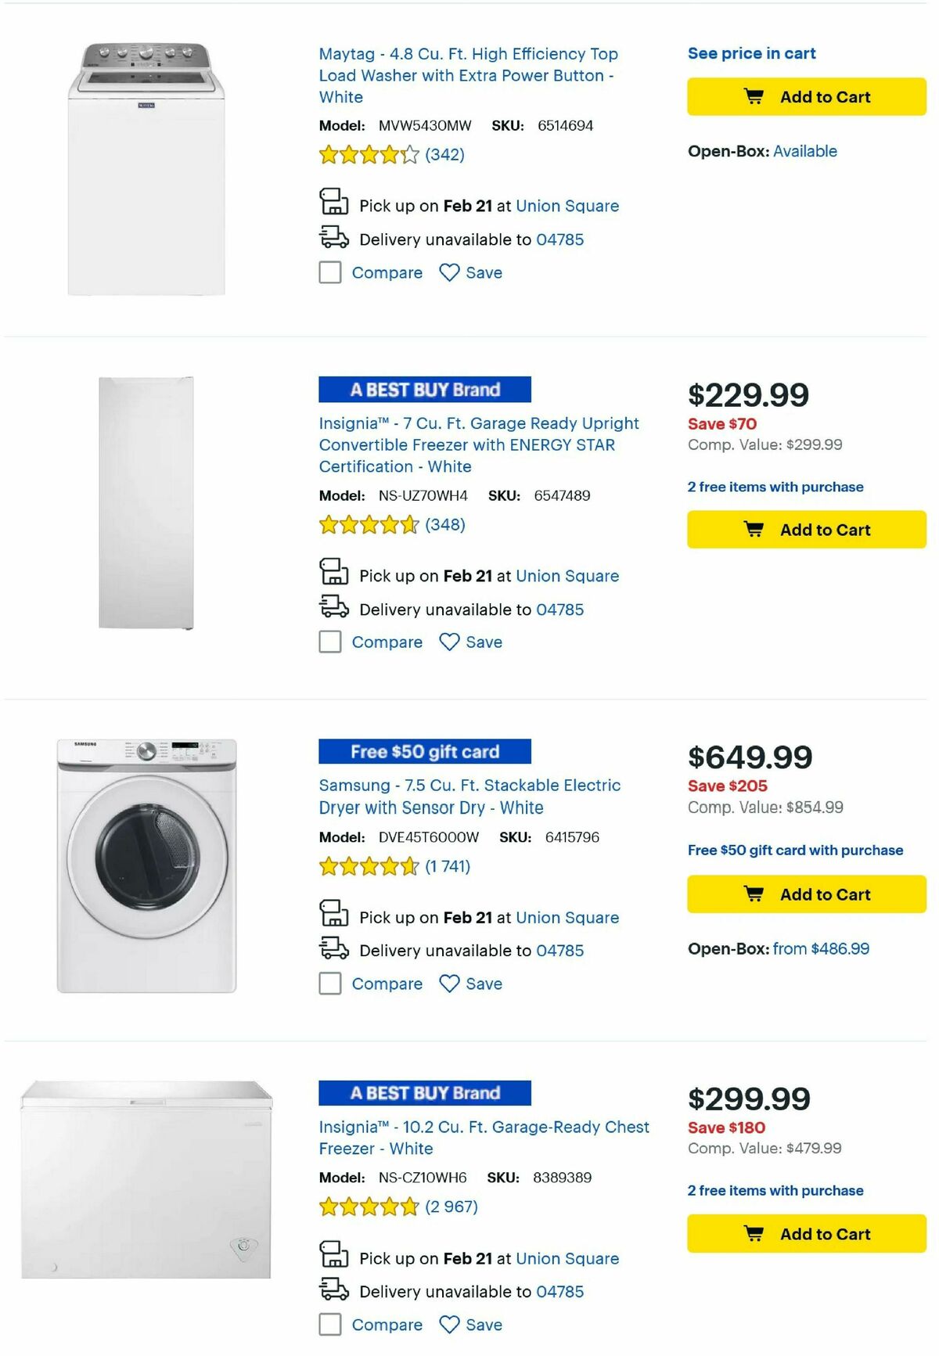Click the star rating for the Maytag washer
This screenshot has width=939, height=1356.
(x=368, y=155)
